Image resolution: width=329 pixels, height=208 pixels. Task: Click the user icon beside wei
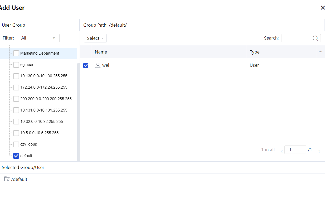98,65
